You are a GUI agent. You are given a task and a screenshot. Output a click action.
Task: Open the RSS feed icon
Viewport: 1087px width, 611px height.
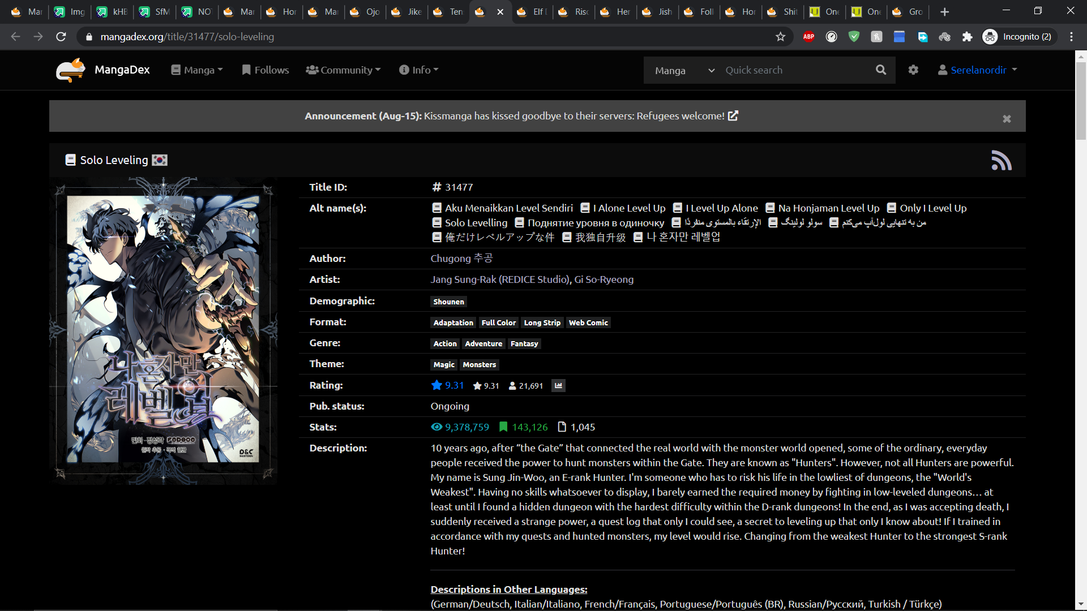pos(1001,160)
